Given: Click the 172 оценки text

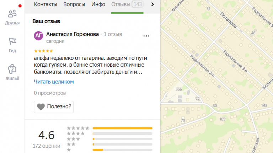Looking at the screenshot, I should [x=46, y=146].
